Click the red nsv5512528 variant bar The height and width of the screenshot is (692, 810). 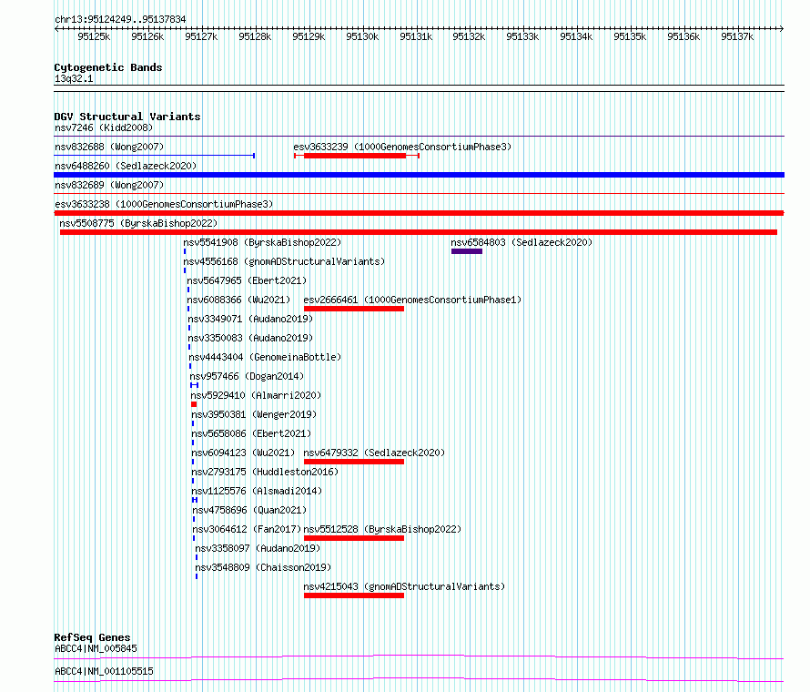tap(354, 538)
